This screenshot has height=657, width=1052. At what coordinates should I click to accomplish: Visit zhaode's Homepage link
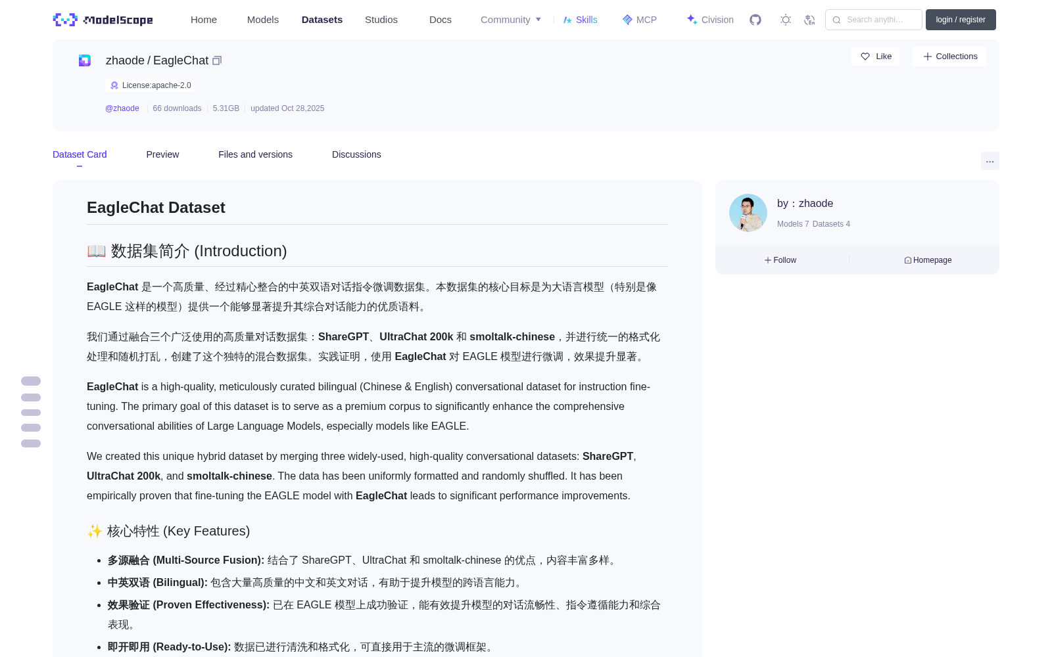[x=928, y=260]
